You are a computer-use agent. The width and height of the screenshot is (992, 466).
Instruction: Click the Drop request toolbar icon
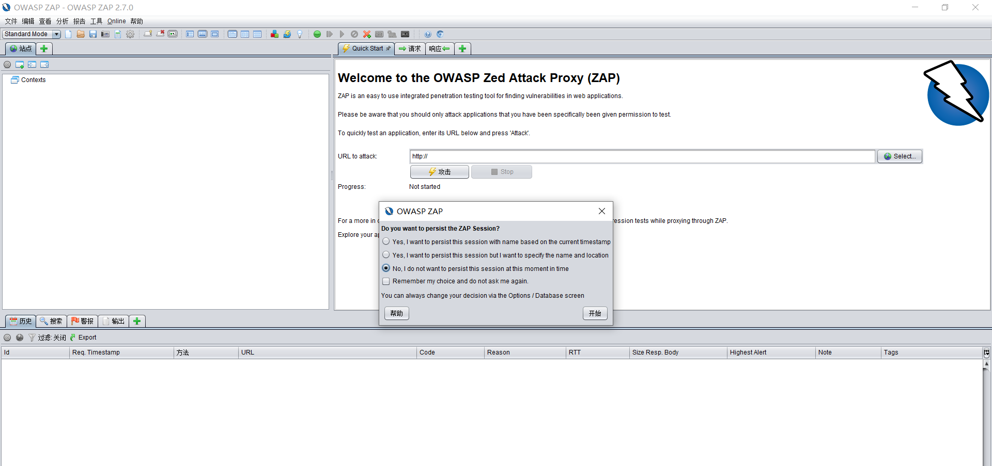pos(354,34)
